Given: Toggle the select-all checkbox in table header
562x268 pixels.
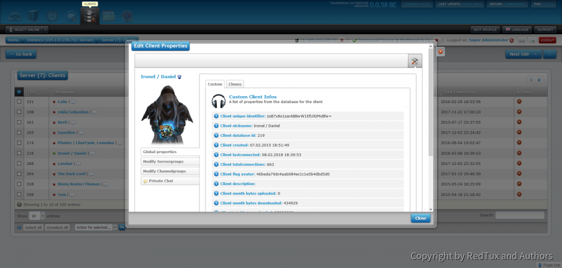Looking at the screenshot, I should 19,92.
